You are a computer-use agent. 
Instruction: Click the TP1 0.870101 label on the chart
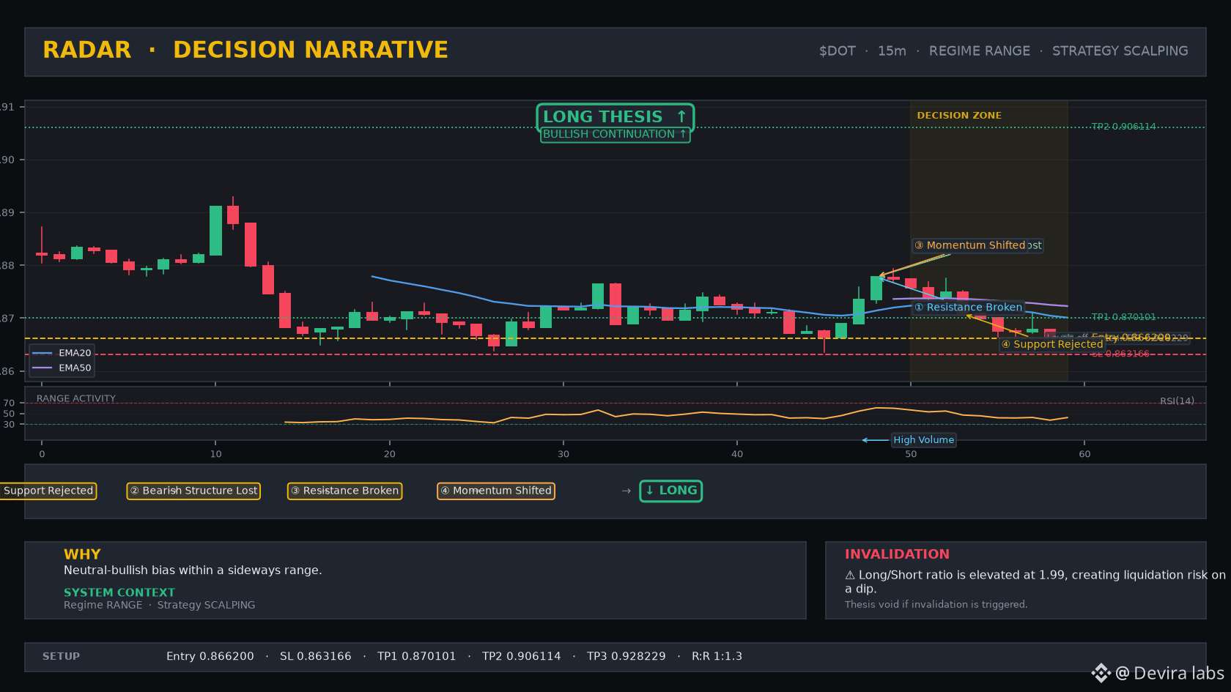tap(1123, 317)
